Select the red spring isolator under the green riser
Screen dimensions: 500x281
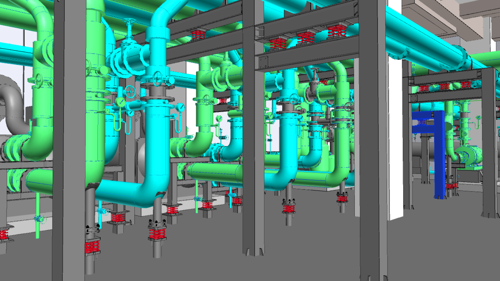[92, 247]
